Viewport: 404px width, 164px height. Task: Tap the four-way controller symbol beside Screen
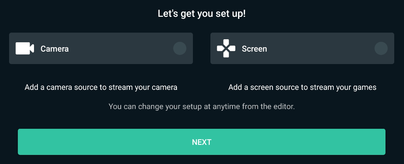tap(226, 49)
